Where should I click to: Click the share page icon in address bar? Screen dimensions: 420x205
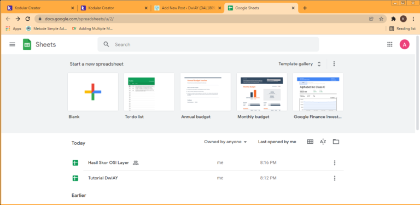(x=371, y=19)
